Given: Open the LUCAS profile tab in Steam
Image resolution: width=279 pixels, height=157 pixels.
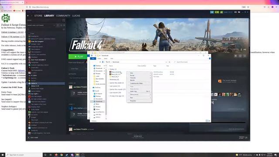Looking at the screenshot, I should pos(76,16).
